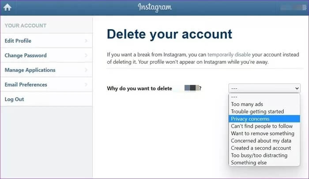Click 'Delete your account' heading
Viewport: 309px width, 179px height.
[x=170, y=34]
